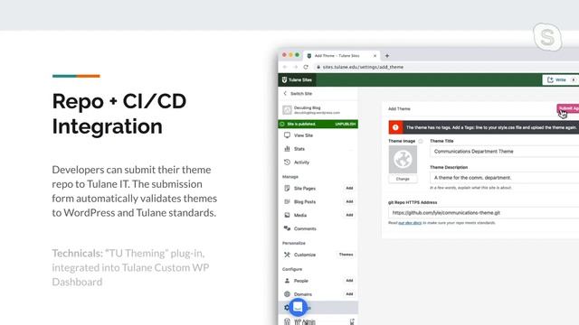Click the Settings gear icon in sidebar
Screen dimensions: 579x325
point(287,308)
